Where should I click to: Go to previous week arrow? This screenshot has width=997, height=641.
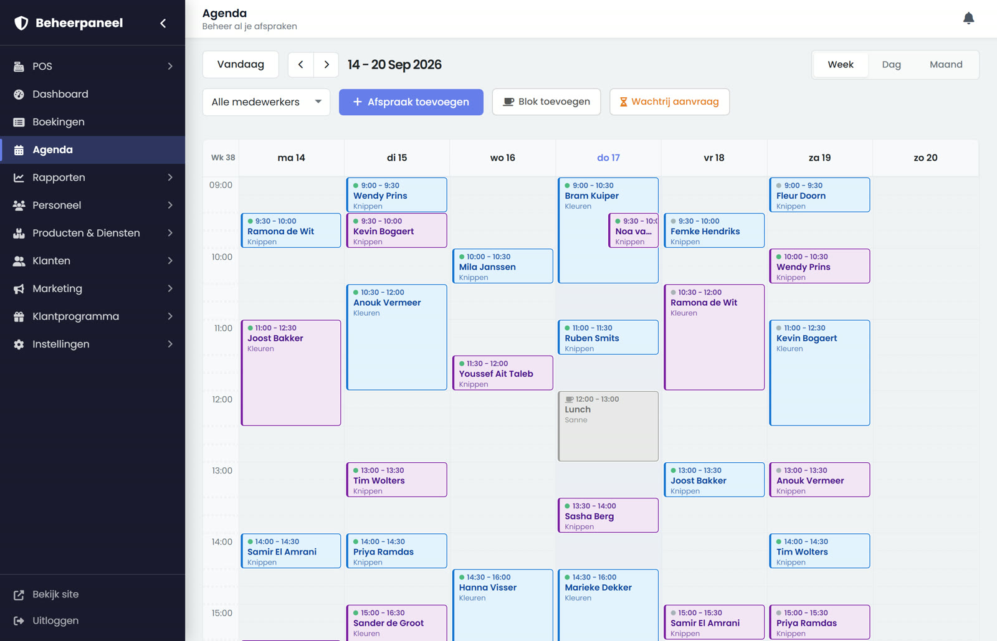(301, 65)
